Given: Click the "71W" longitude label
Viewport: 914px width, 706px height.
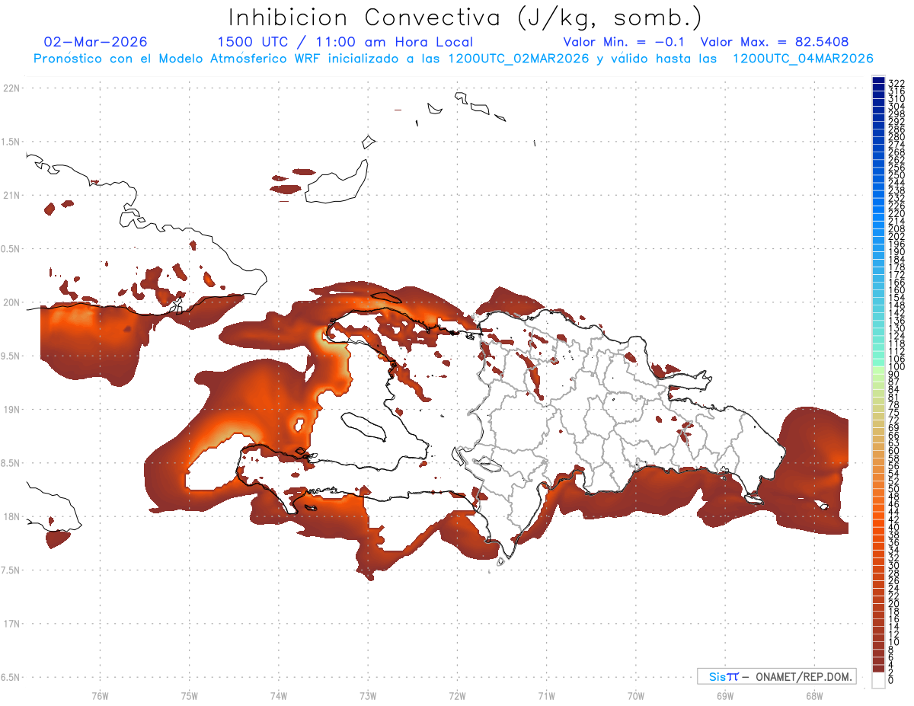Looking at the screenshot, I should 546,695.
